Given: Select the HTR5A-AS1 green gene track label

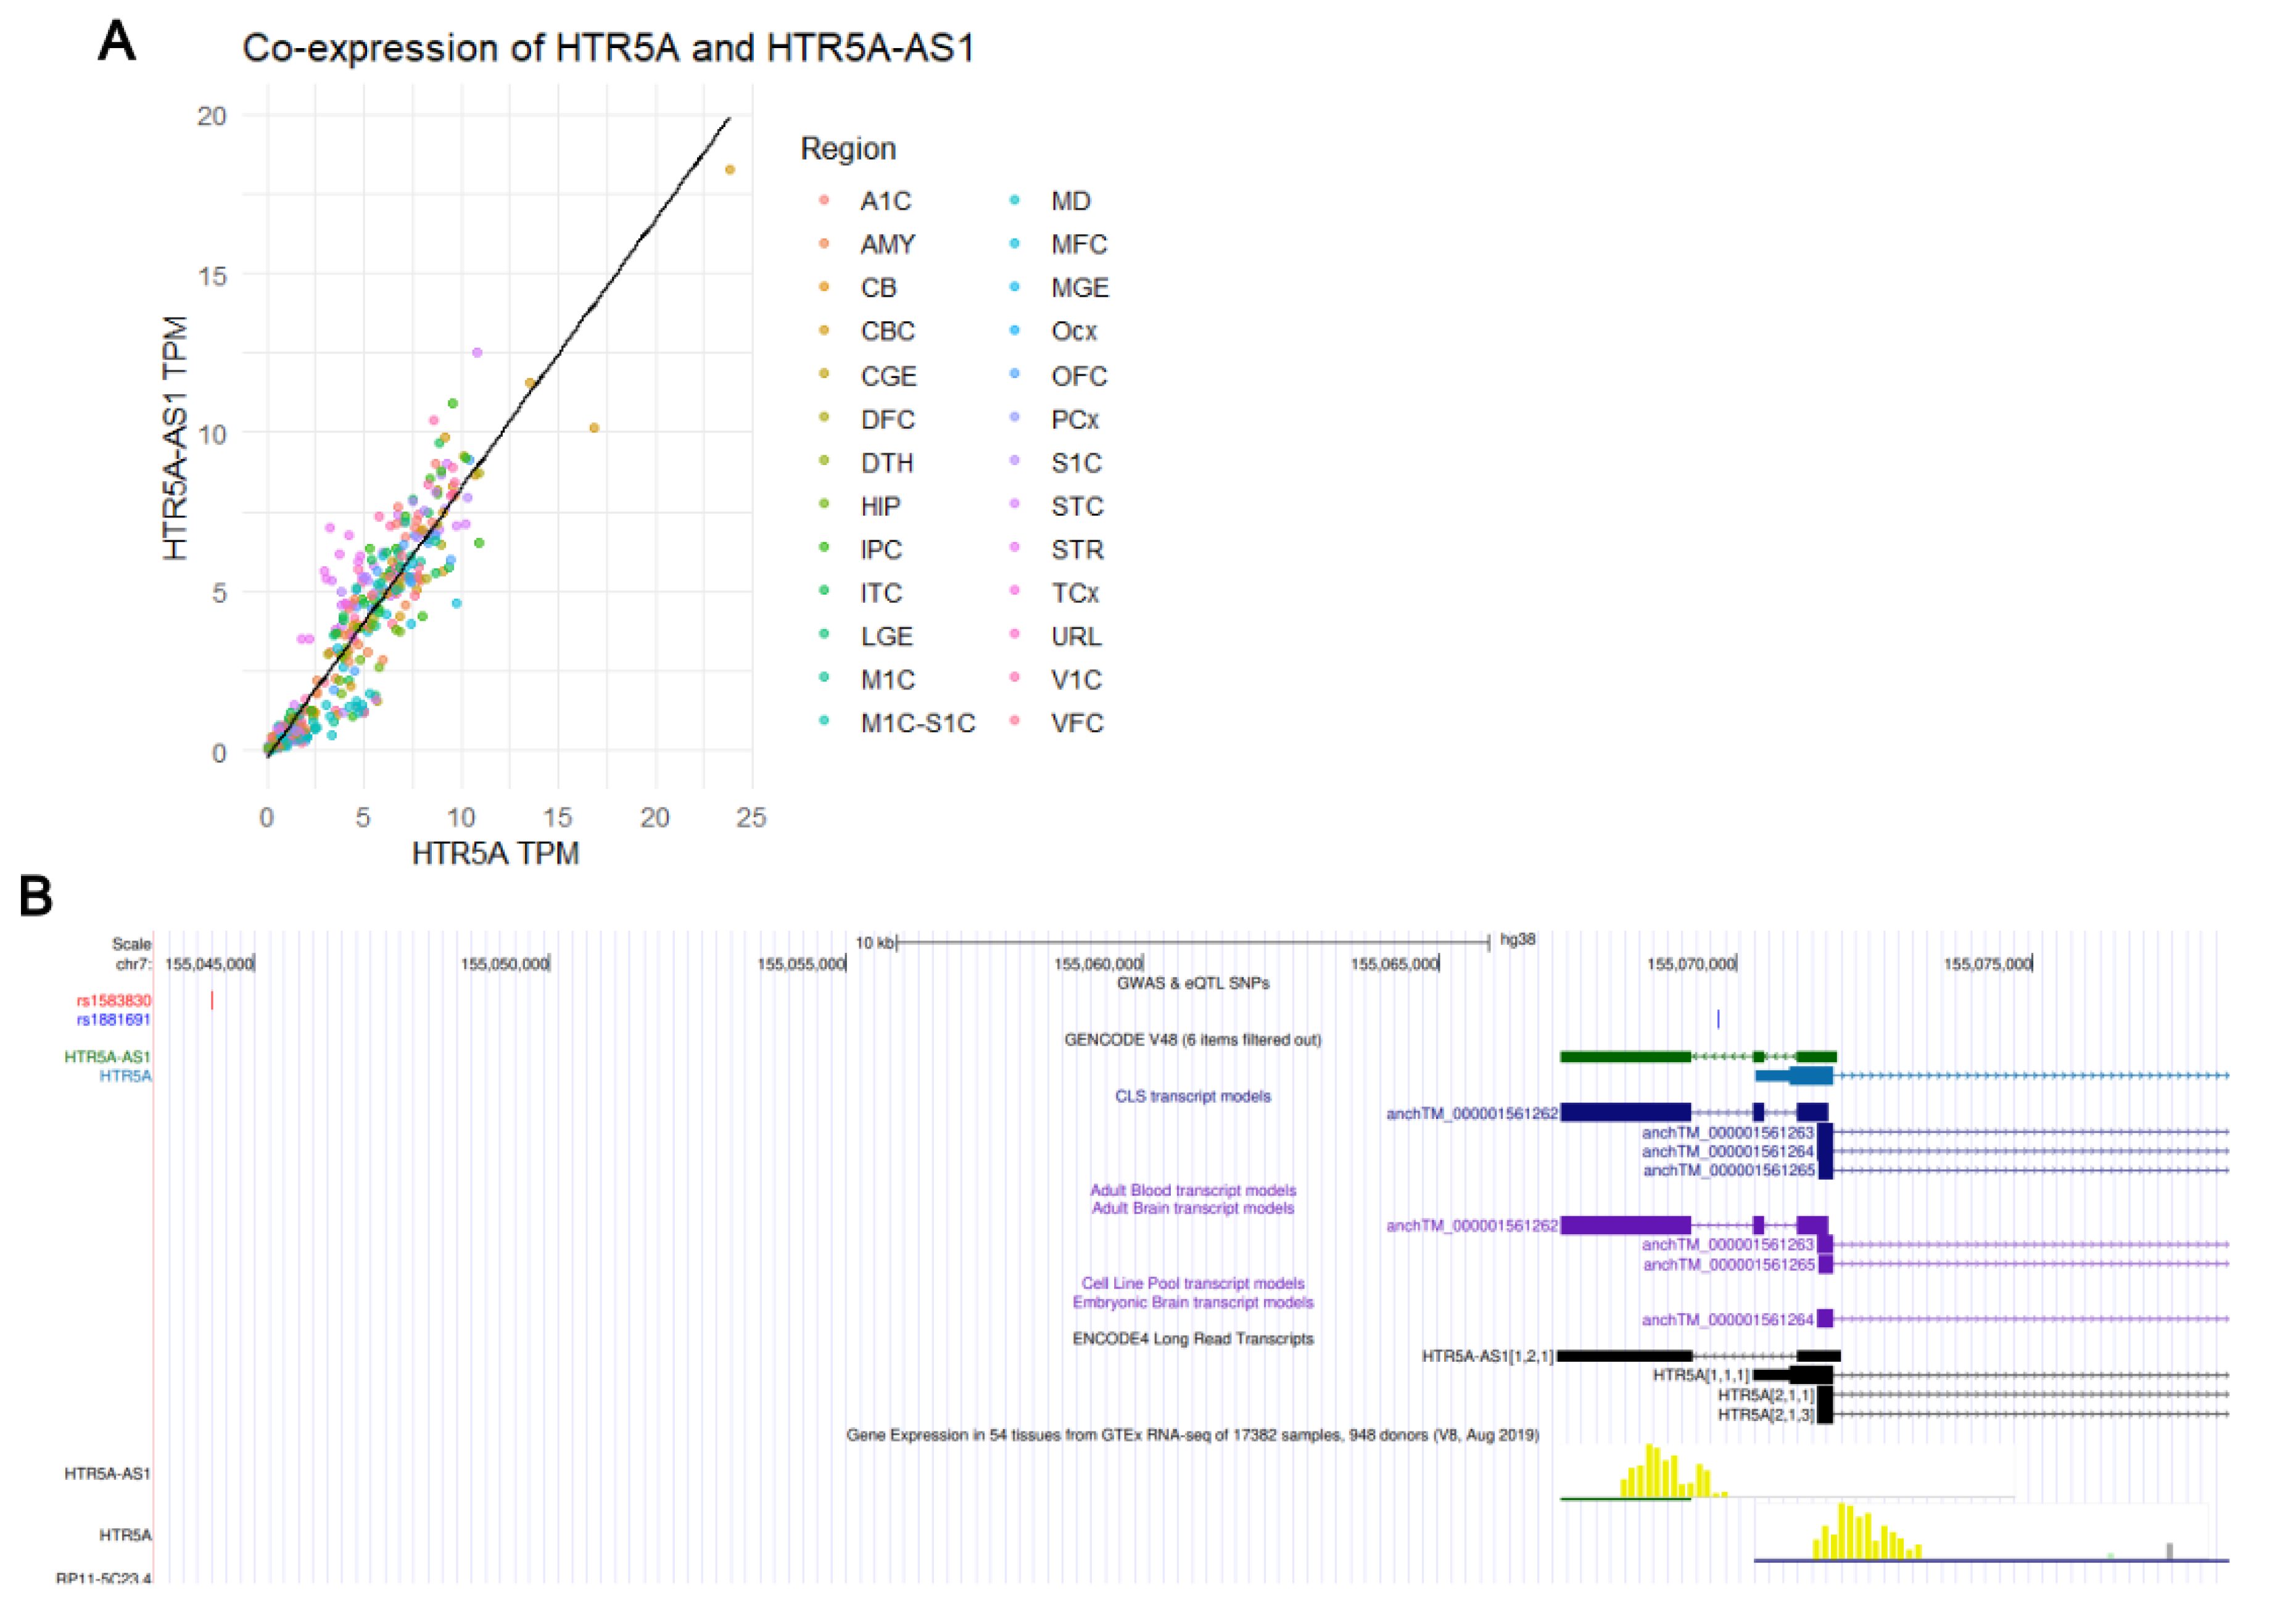Looking at the screenshot, I should [107, 1056].
